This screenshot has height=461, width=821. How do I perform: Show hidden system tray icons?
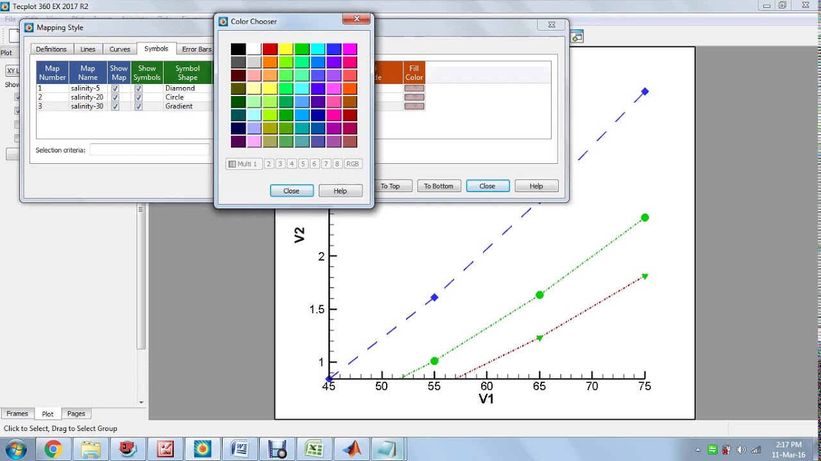tap(698, 449)
